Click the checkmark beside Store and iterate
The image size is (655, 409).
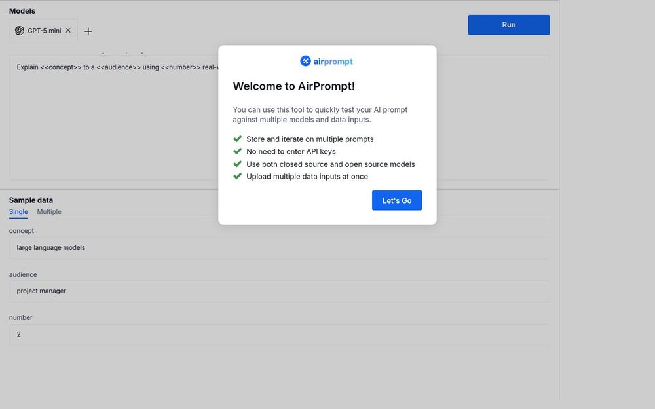(237, 139)
